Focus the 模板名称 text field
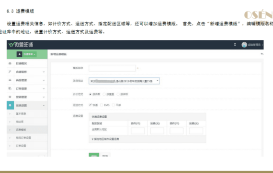The height and width of the screenshot is (173, 273). tap(112, 68)
